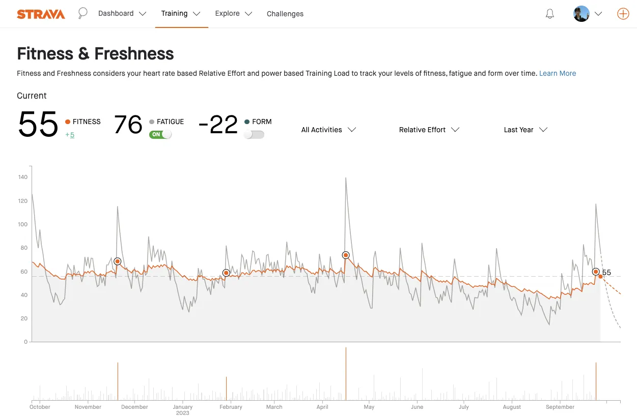
Task: Open the Explore menu
Action: coord(233,14)
